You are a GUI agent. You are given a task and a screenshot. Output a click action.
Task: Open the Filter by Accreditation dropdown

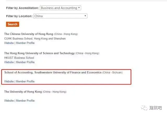(61, 8)
